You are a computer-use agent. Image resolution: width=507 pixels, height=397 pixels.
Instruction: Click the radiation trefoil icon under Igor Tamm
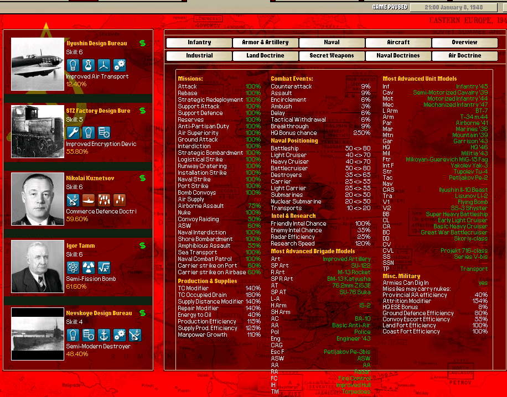89,268
